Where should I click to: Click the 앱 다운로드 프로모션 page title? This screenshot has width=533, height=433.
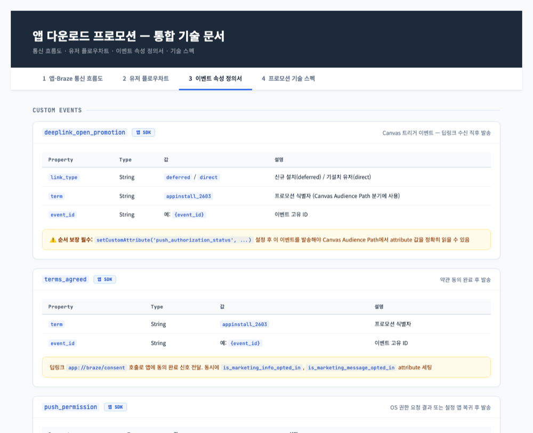pos(128,36)
